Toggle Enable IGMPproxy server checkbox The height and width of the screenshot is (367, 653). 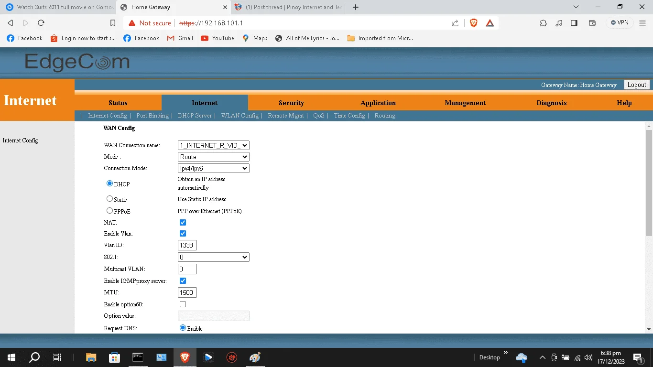tap(183, 281)
